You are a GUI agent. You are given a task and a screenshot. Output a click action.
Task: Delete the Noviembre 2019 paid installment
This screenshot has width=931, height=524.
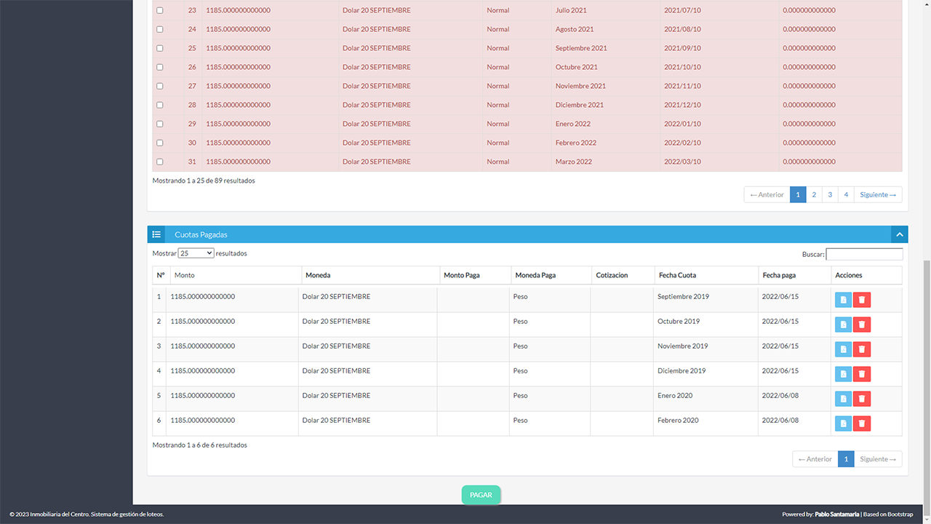tap(862, 349)
